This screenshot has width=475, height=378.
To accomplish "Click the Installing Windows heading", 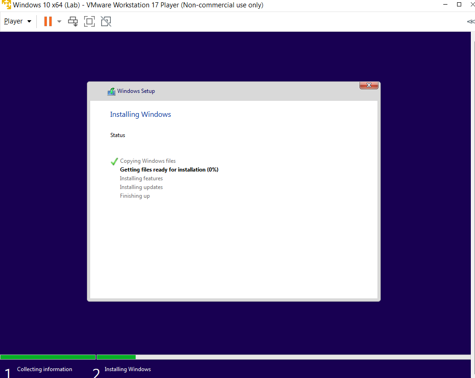I will (141, 115).
